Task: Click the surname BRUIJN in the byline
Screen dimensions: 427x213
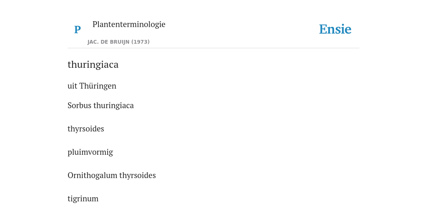Action: (x=119, y=42)
